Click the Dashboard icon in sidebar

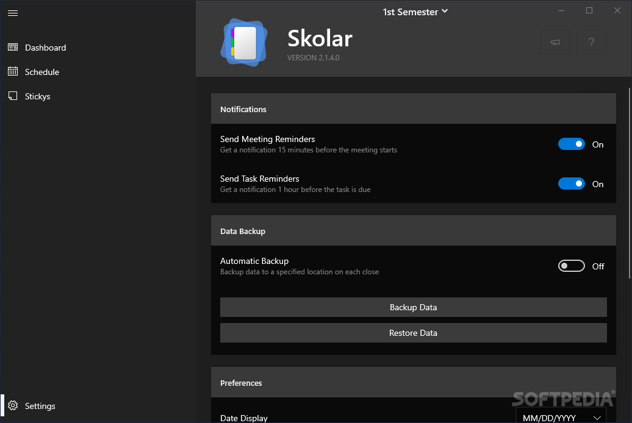[x=13, y=47]
